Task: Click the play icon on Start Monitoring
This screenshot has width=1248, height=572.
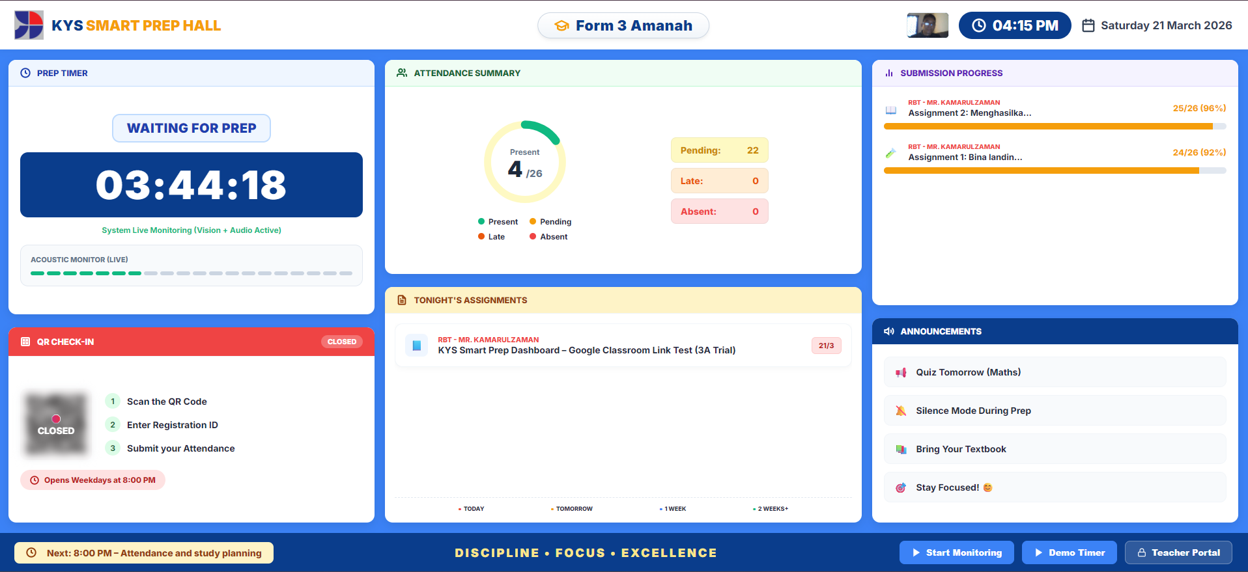Action: coord(916,552)
